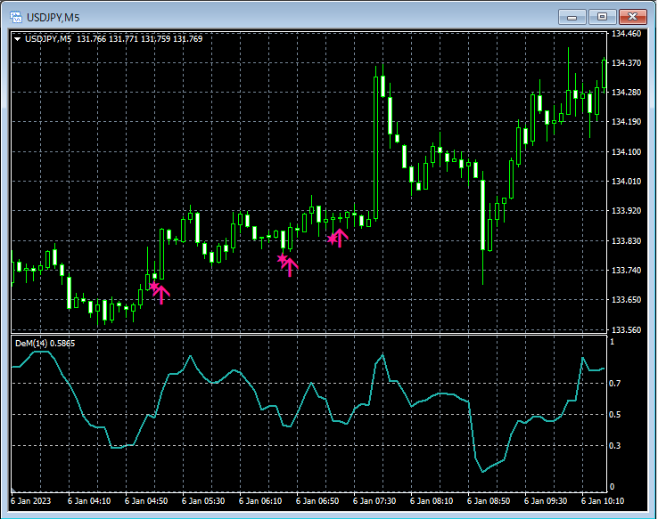658x519 pixels.
Task: Click time label 6 Jan 04:50
Action: [146, 501]
